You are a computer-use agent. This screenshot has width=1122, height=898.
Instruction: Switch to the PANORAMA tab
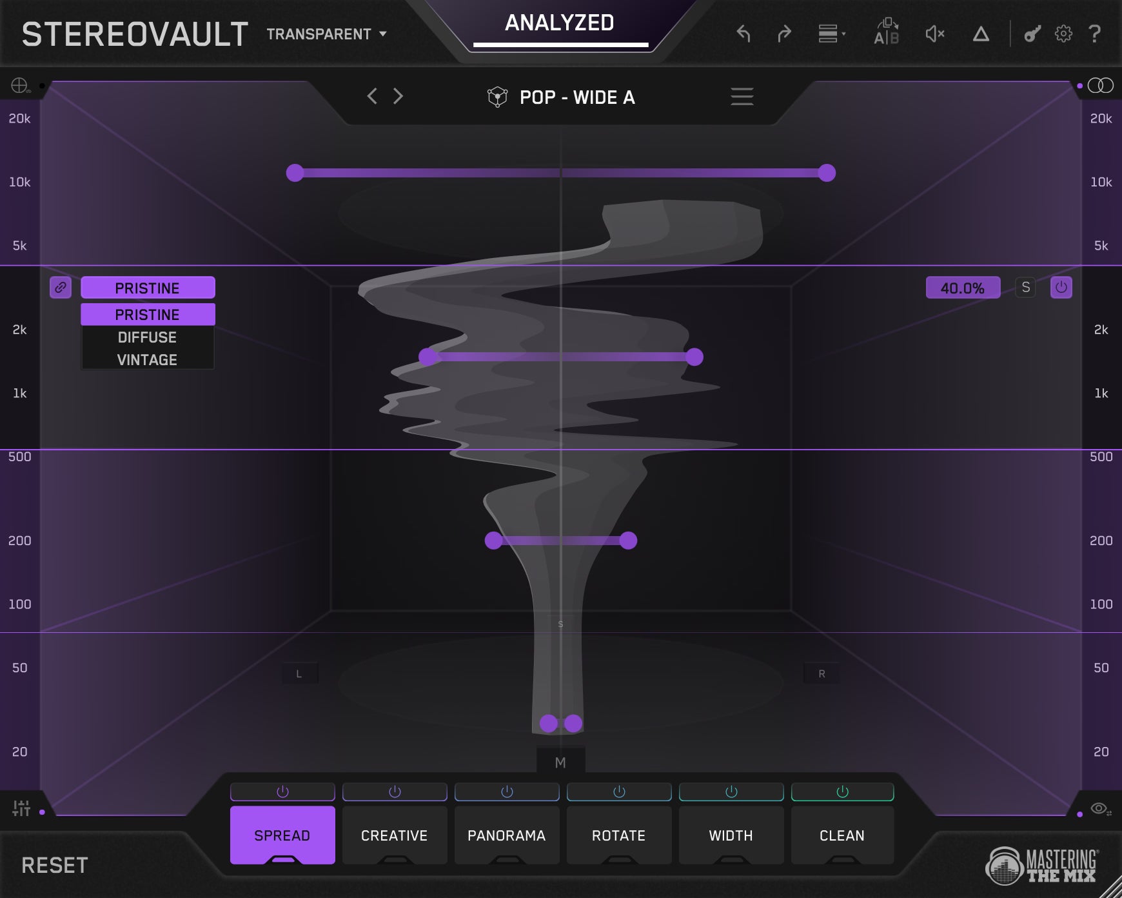[507, 835]
